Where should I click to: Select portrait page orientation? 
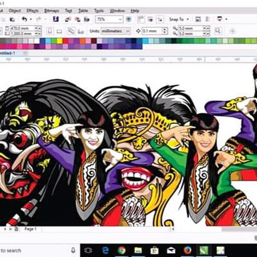[x=50, y=31]
